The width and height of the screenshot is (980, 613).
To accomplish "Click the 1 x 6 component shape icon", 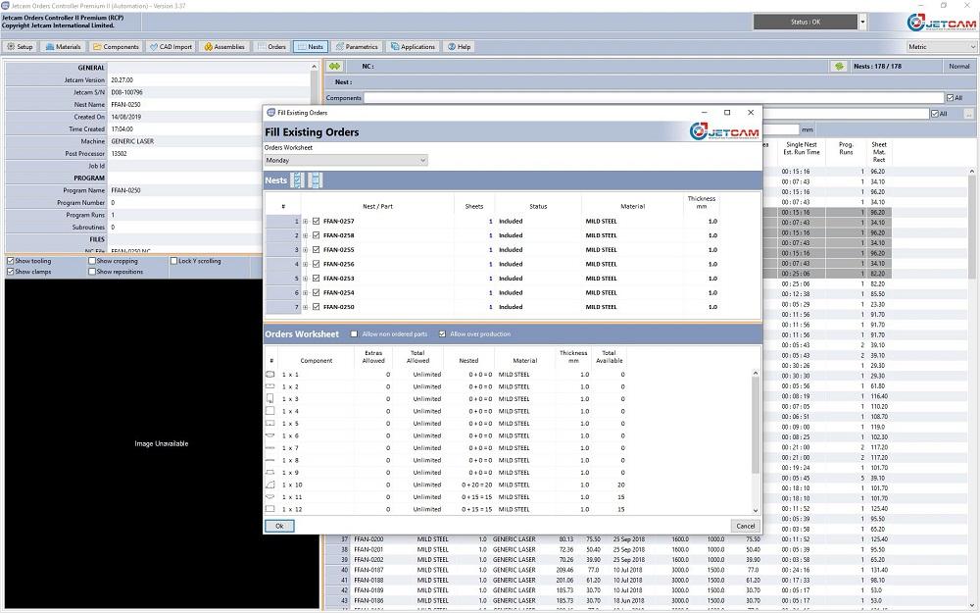I will point(270,435).
